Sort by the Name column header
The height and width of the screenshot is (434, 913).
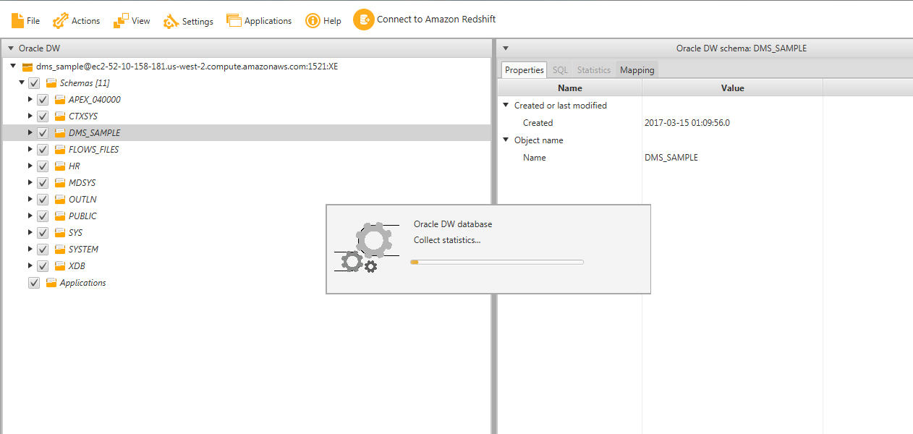[x=570, y=88]
